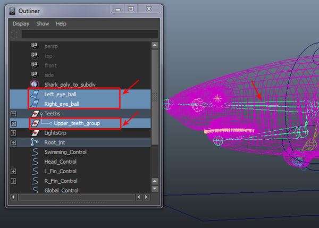The height and width of the screenshot is (228, 319).
Task: Click the right-side horizontal scroll left arrow
Action: coord(139,197)
